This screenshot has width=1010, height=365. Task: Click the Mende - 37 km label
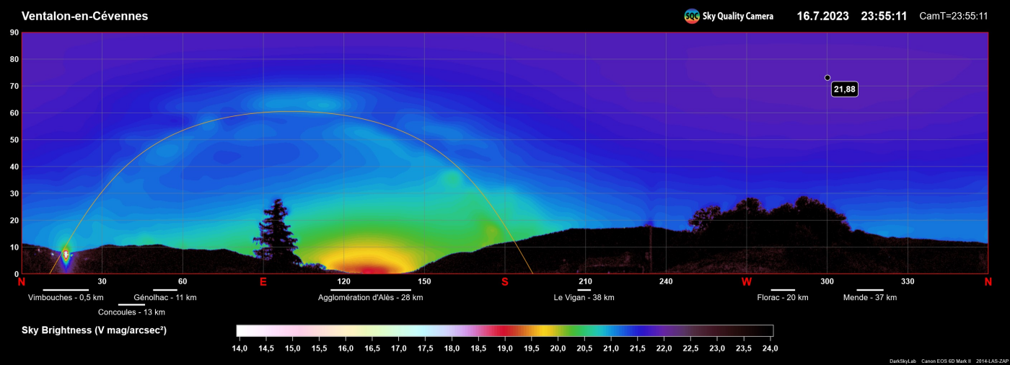pyautogui.click(x=869, y=297)
